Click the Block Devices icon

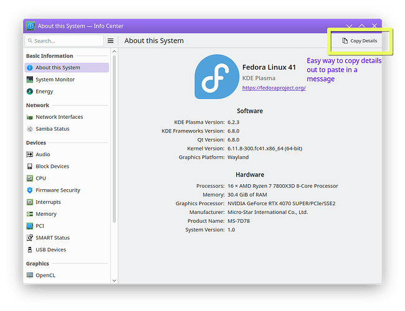pos(30,166)
